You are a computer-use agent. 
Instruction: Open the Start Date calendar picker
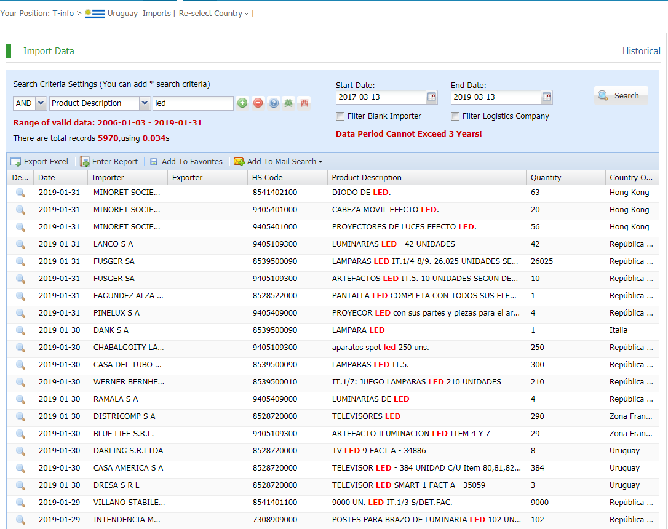pos(431,97)
